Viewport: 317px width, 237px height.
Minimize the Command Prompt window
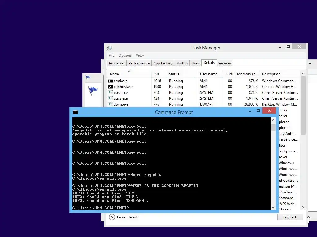click(250, 111)
